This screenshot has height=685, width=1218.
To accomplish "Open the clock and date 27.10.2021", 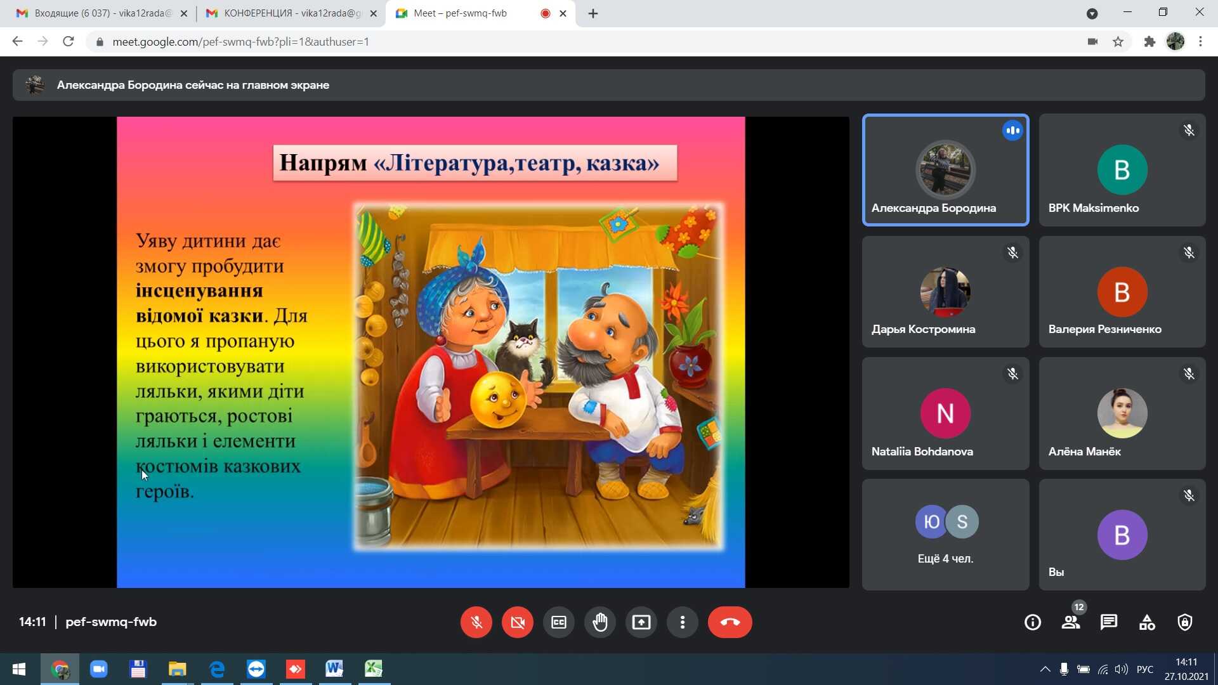I will click(x=1186, y=669).
